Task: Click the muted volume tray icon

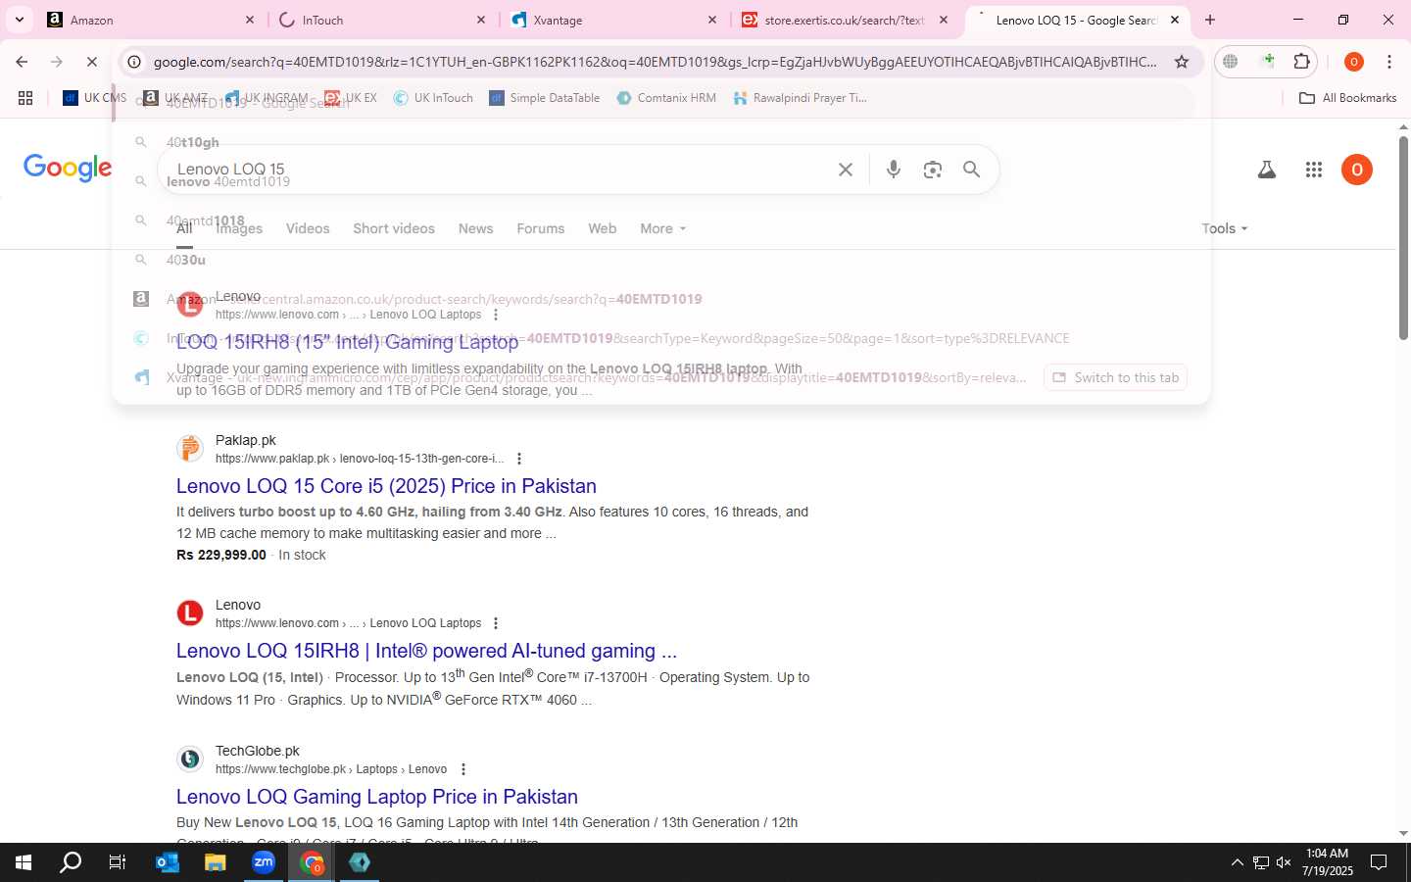Action: point(1284,862)
